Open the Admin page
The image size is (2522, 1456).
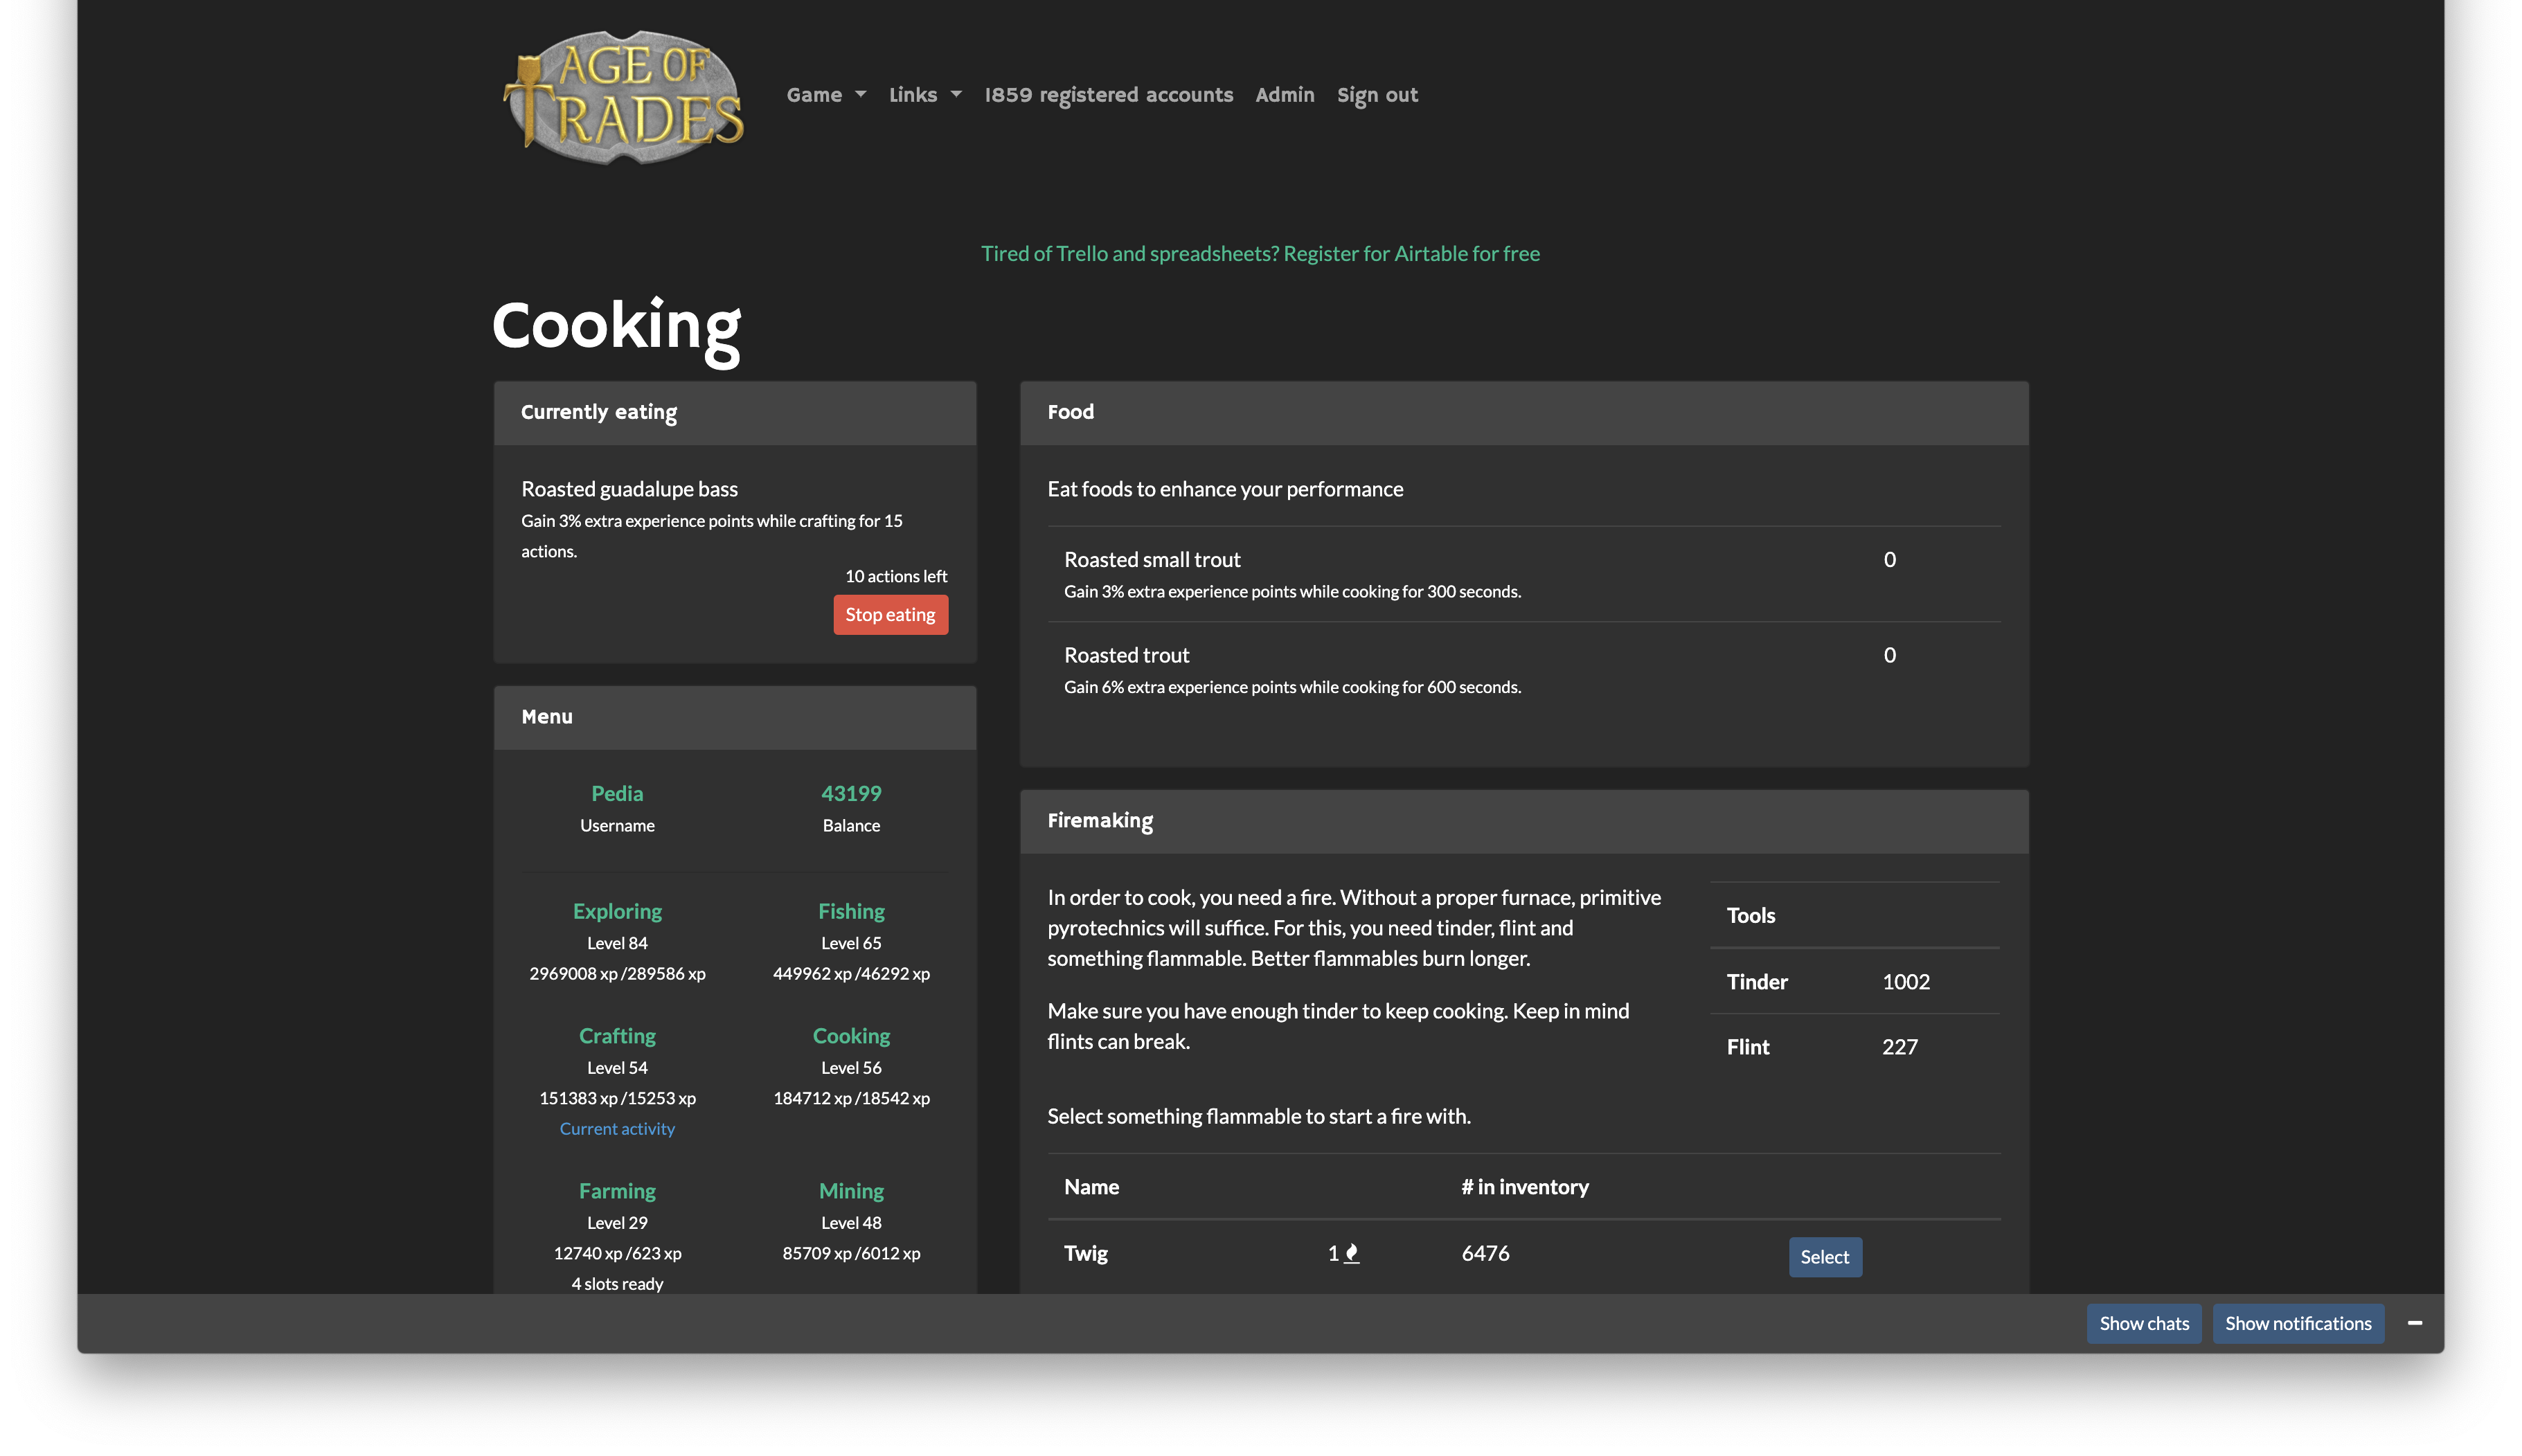(x=1284, y=95)
